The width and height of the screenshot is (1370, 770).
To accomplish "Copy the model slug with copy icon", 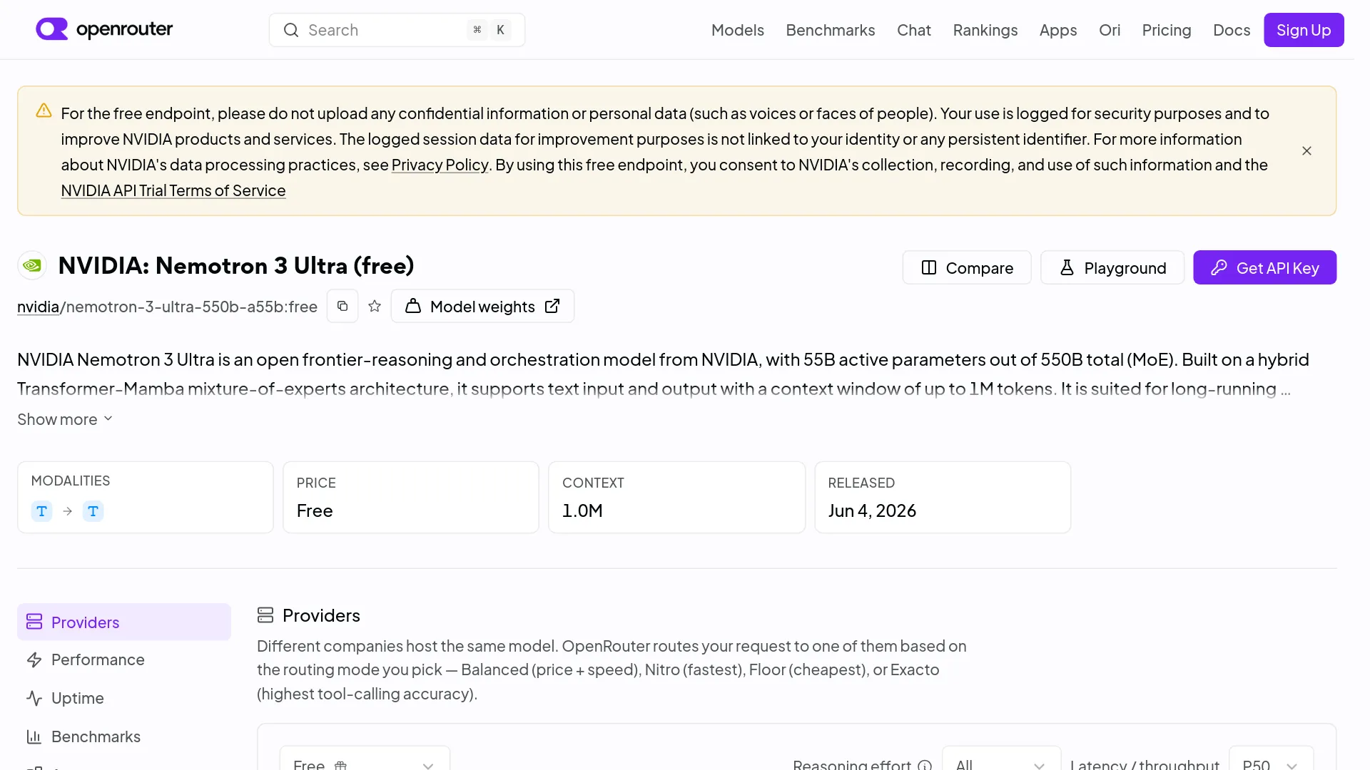I will pyautogui.click(x=342, y=306).
